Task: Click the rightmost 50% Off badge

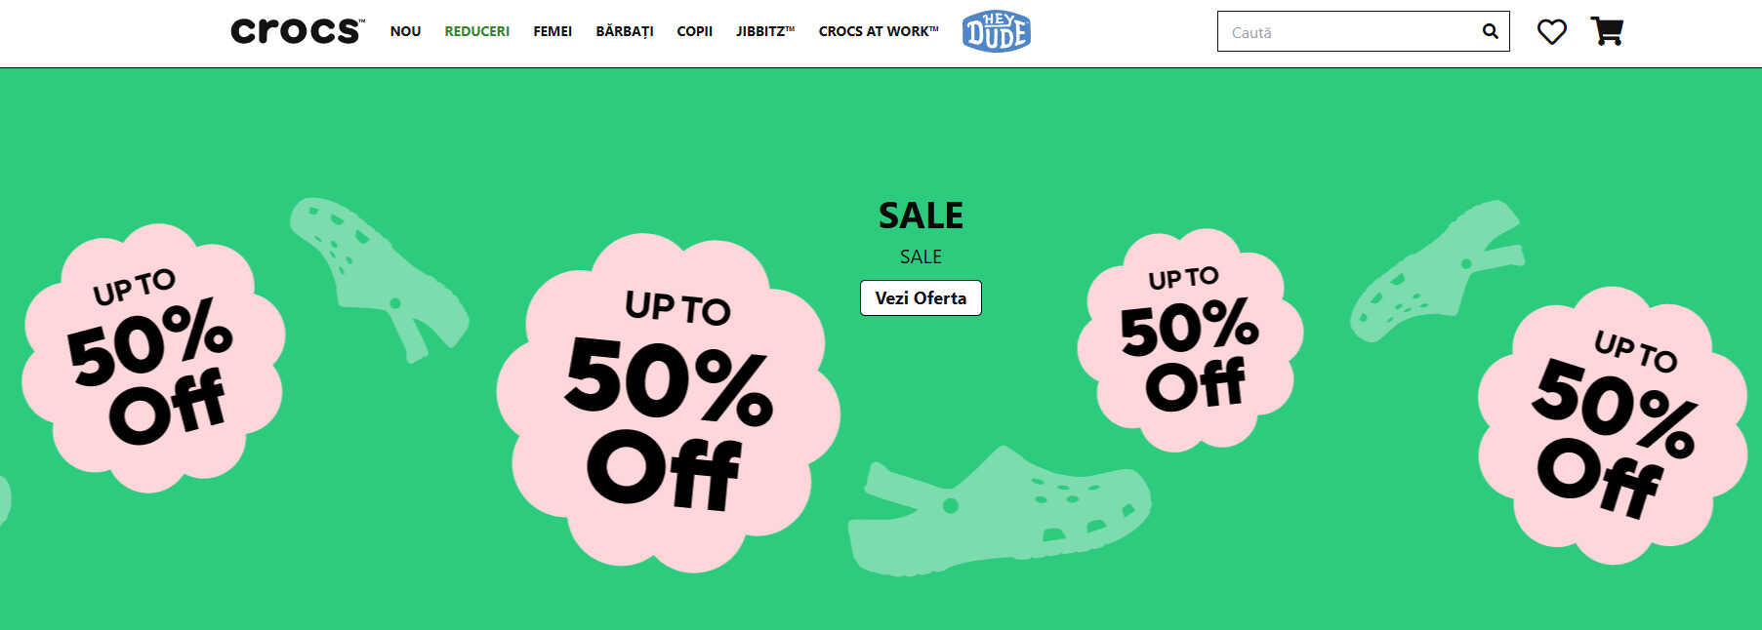Action: pyautogui.click(x=1613, y=425)
